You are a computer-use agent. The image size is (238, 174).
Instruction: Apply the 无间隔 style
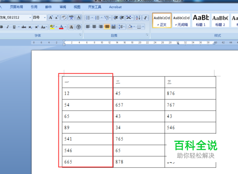181,20
